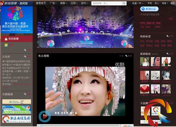Open the 管理首页 menu item
The image size is (176, 127).
41,3
